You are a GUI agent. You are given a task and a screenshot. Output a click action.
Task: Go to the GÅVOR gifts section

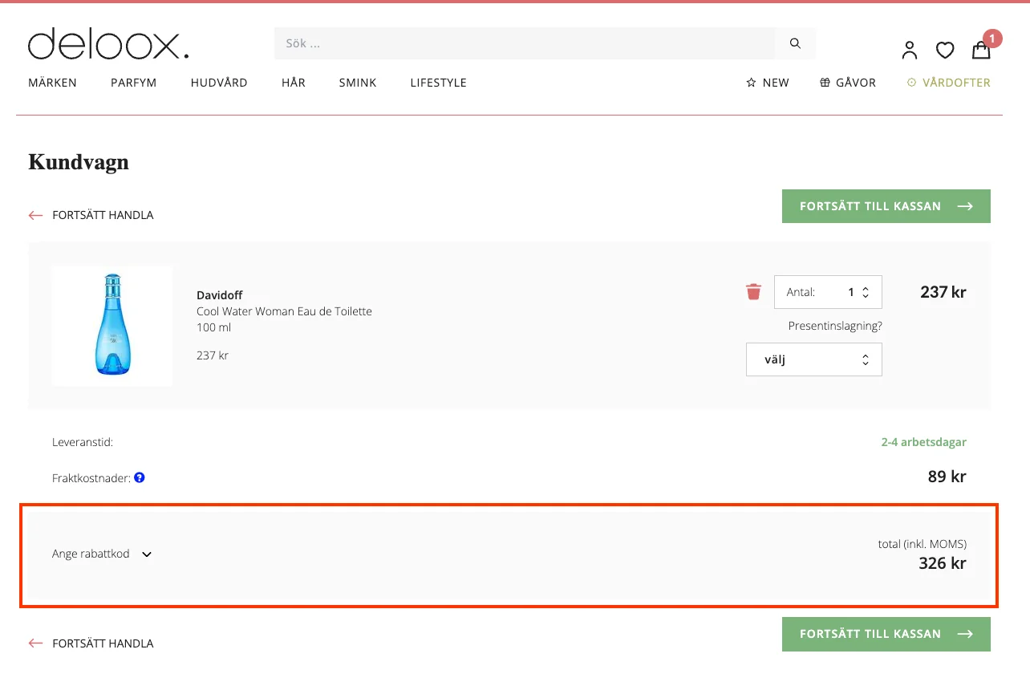pos(848,83)
